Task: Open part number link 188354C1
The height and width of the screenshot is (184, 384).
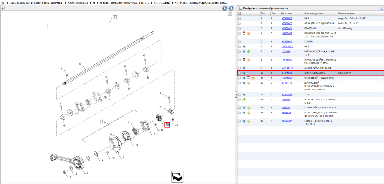Action: [287, 33]
